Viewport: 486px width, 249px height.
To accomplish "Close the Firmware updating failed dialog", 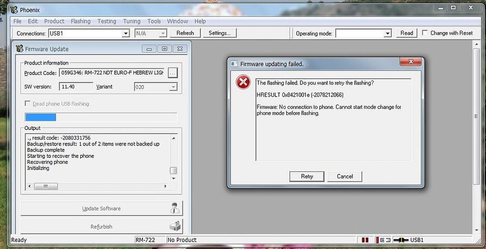I will pos(411,62).
